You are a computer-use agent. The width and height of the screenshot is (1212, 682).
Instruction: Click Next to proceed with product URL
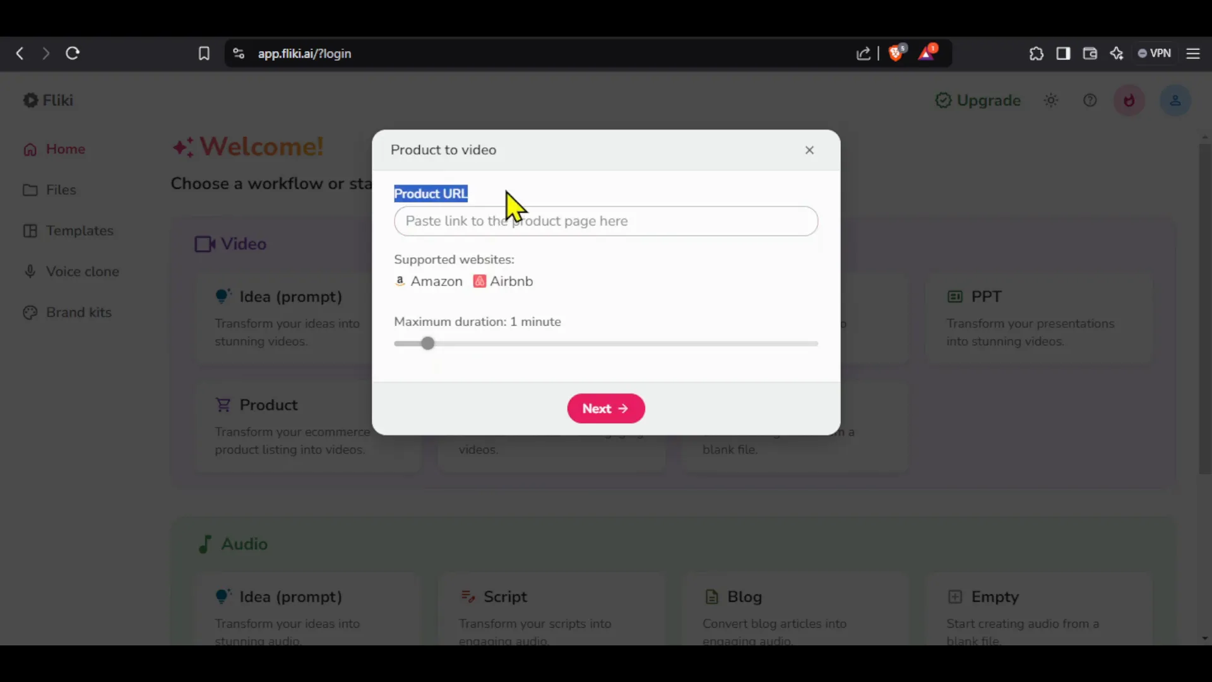point(606,408)
